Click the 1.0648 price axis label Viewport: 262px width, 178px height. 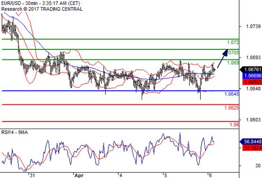(253, 89)
